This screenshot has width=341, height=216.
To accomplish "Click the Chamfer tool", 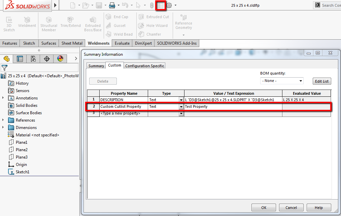I will 149,34.
